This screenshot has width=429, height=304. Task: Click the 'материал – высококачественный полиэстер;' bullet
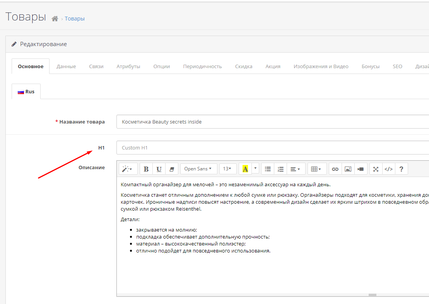[x=191, y=244]
